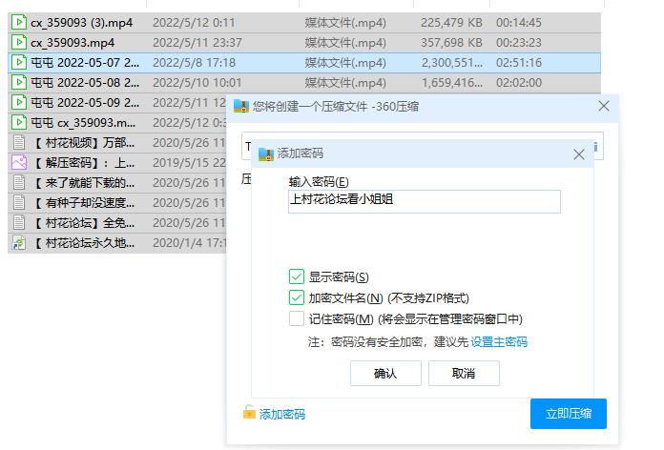This screenshot has height=450, width=664.
Task: Click into the 输入密码 password field
Action: click(x=424, y=200)
